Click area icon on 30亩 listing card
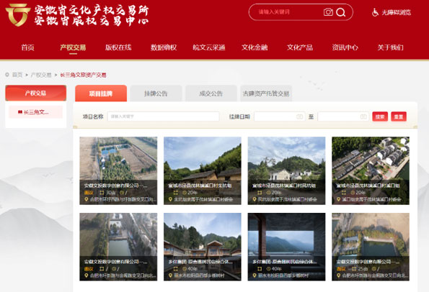Image resolution: width=429 pixels, height=292 pixels. click(102, 193)
